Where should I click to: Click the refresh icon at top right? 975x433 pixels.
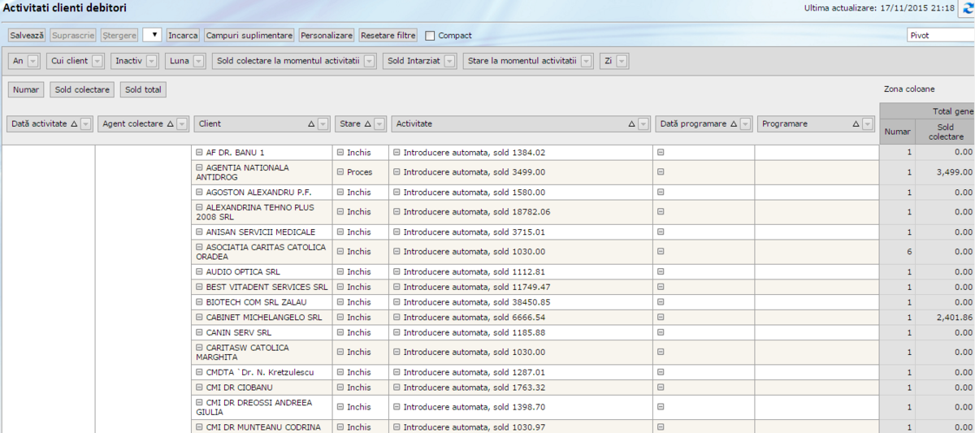tap(967, 8)
